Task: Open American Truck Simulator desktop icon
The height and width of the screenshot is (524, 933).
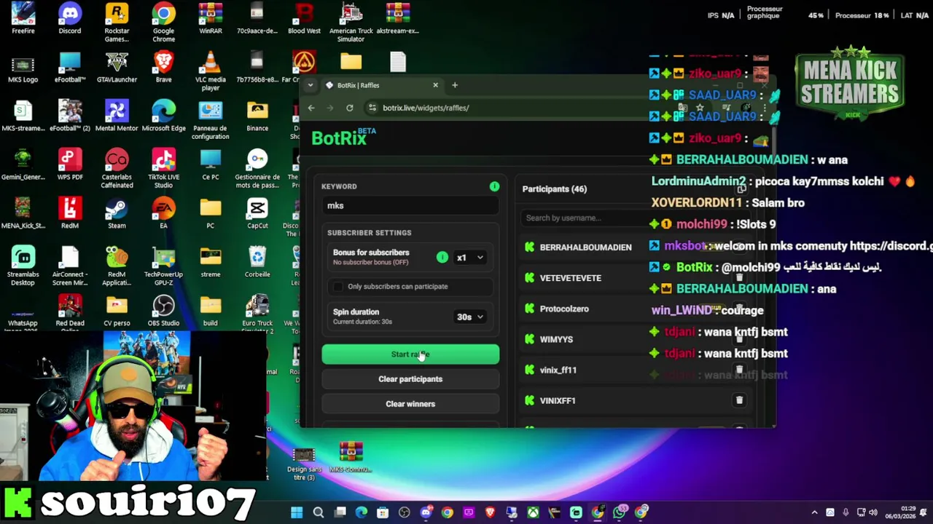Action: pyautogui.click(x=351, y=22)
